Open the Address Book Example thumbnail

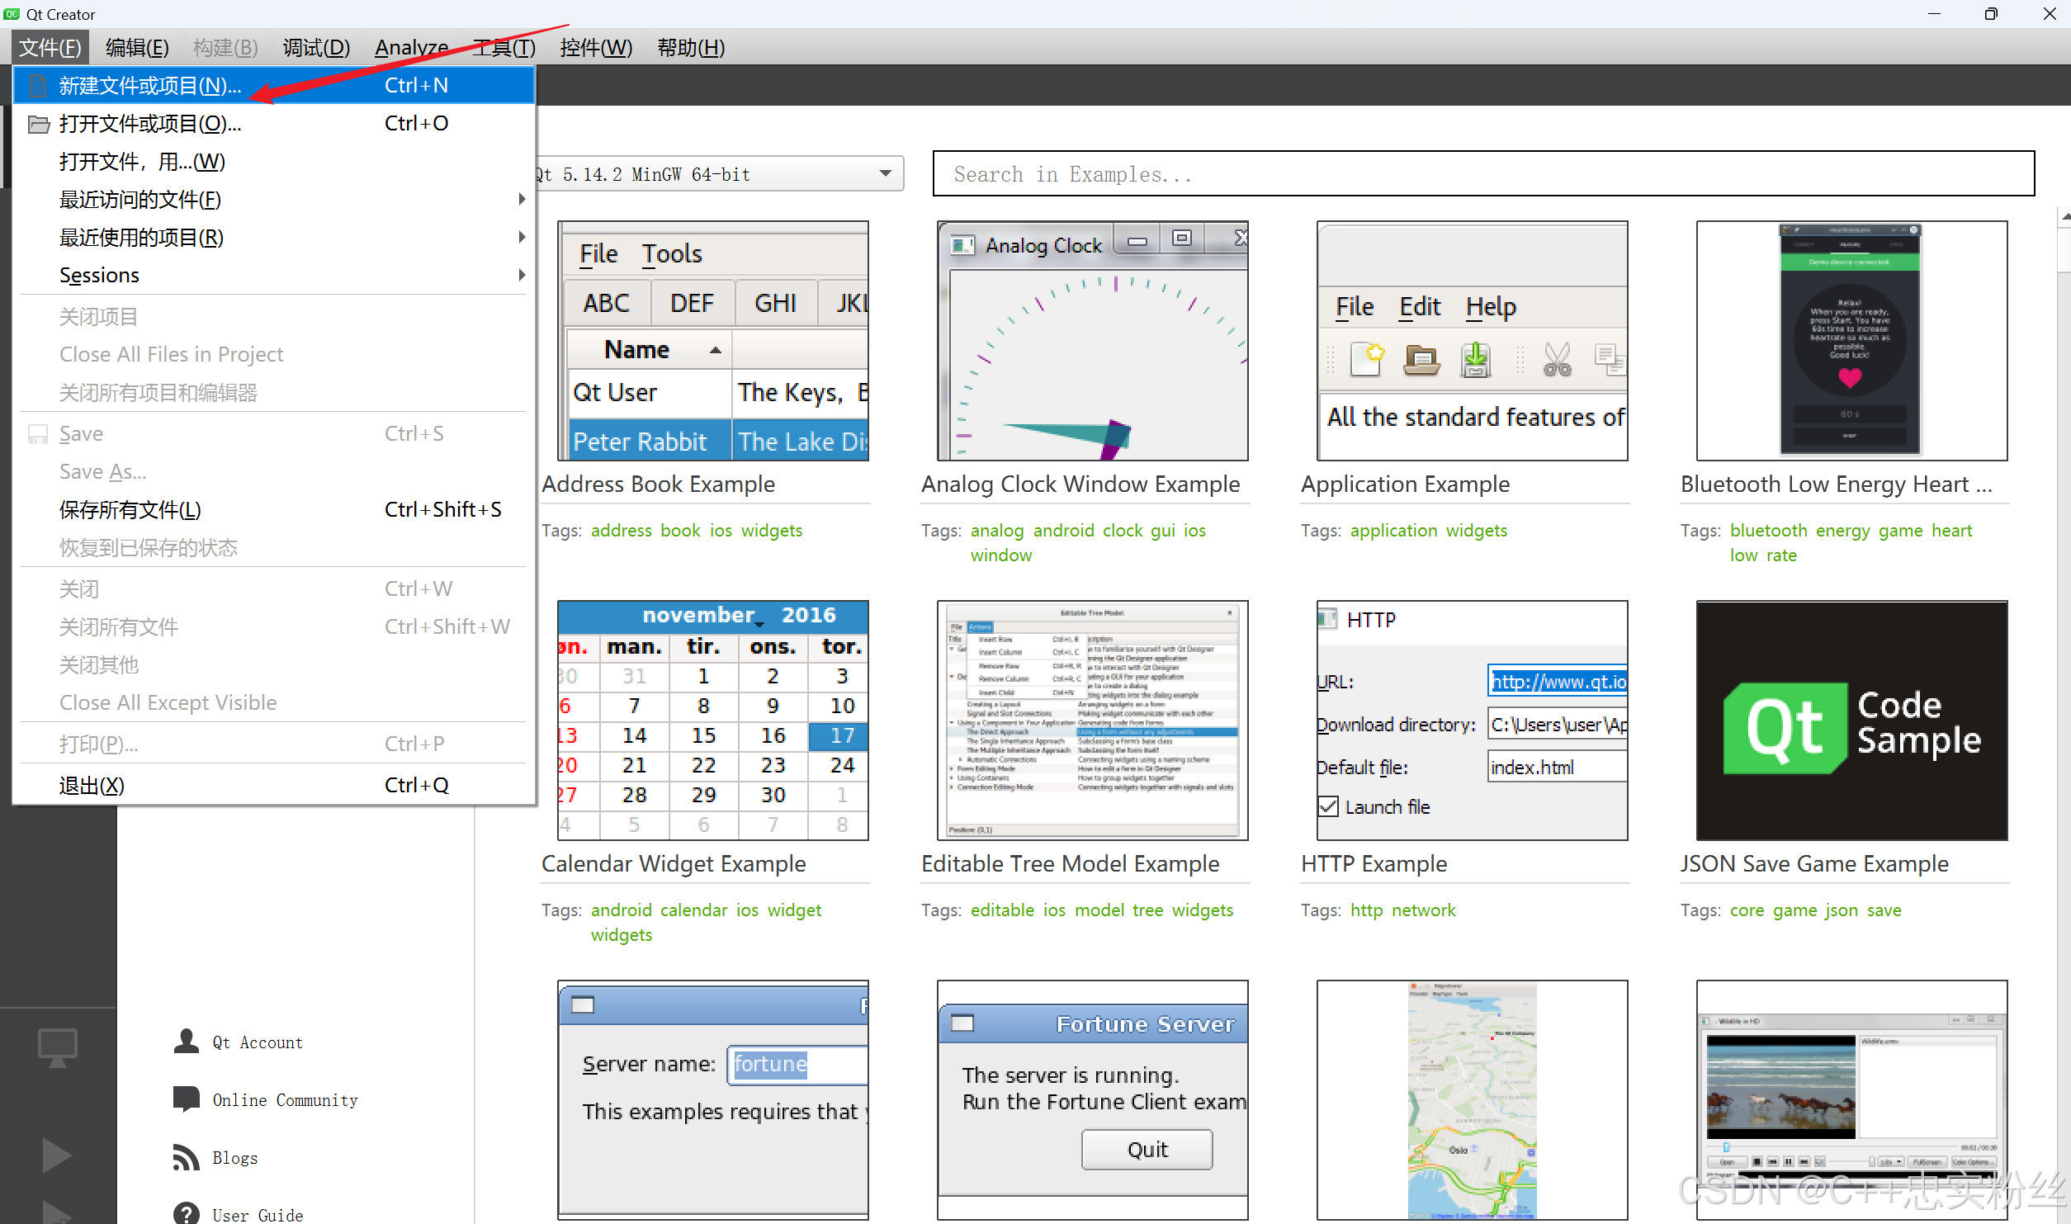pyautogui.click(x=713, y=341)
